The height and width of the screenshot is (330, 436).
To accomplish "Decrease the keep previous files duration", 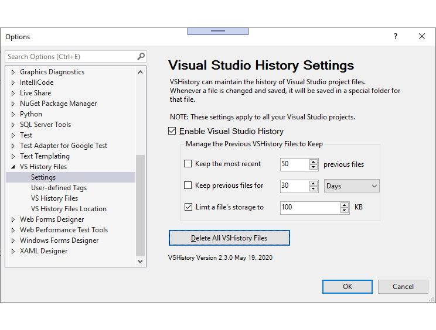I will 314,188.
